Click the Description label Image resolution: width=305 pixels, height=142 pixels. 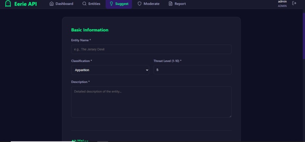point(80,82)
